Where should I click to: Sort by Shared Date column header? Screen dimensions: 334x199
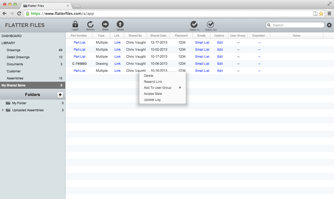coord(158,36)
